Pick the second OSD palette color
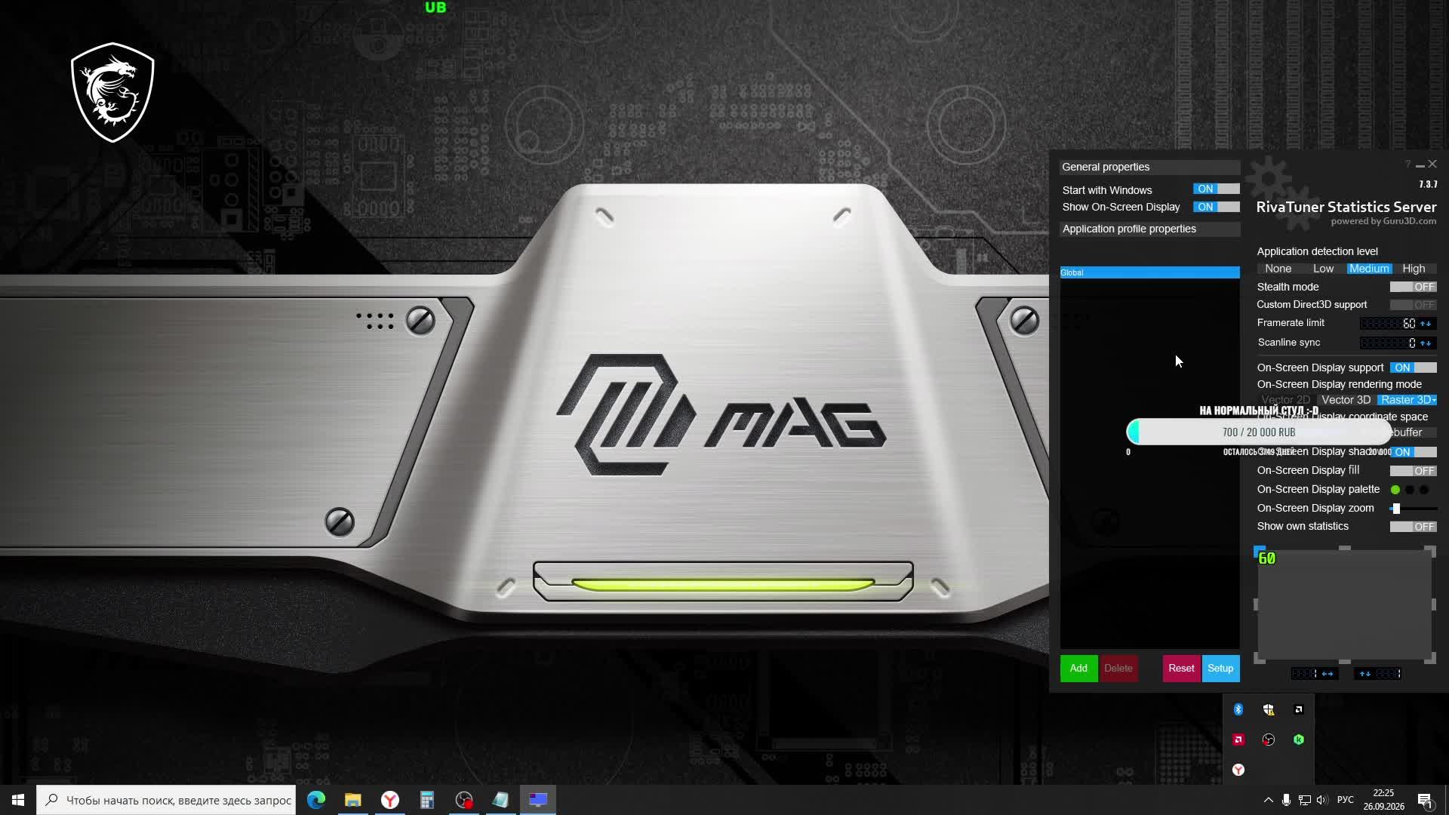 point(1410,490)
